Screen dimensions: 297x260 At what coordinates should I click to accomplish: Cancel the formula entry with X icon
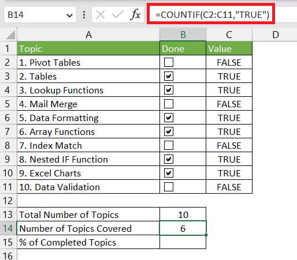click(101, 14)
